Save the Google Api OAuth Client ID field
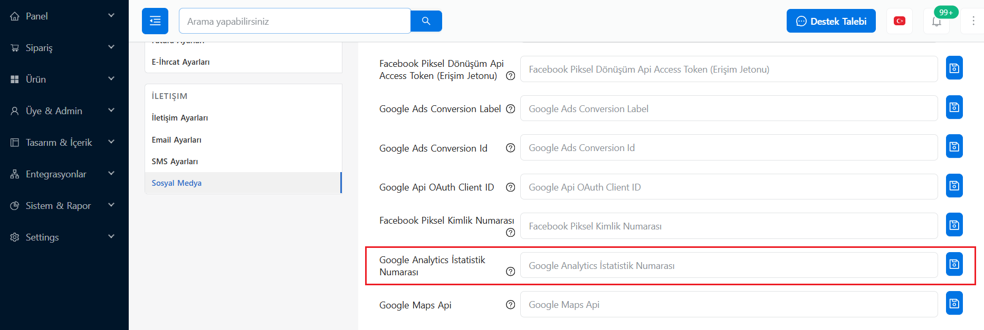This screenshot has width=984, height=330. pyautogui.click(x=954, y=186)
